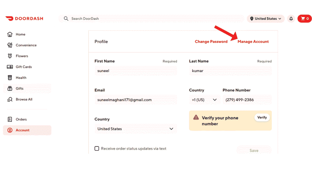The height and width of the screenshot is (175, 312).
Task: Open the shopping cart
Action: pos(304,19)
